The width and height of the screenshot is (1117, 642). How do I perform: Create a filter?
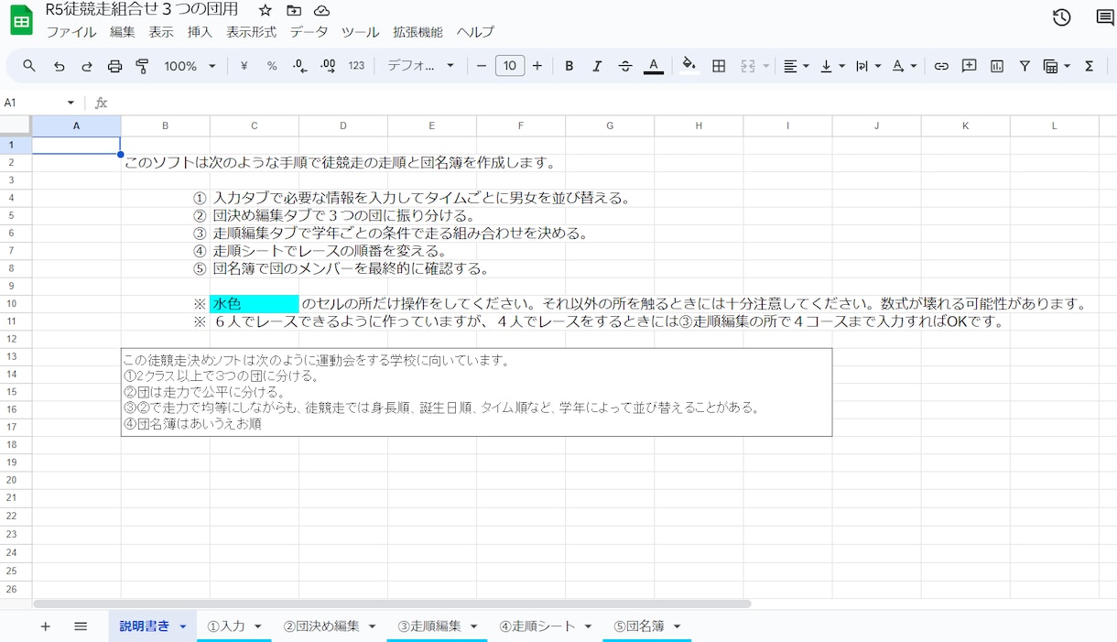point(1025,66)
